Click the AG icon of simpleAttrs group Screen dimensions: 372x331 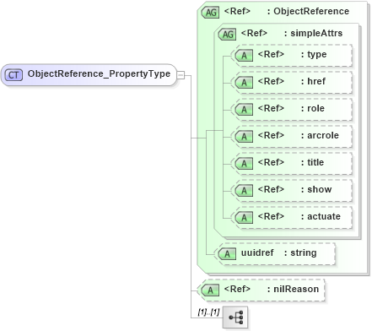pyautogui.click(x=227, y=35)
